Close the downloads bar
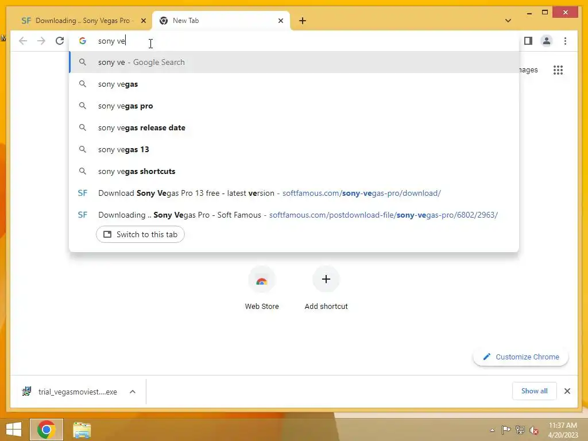The height and width of the screenshot is (441, 588). [567, 391]
